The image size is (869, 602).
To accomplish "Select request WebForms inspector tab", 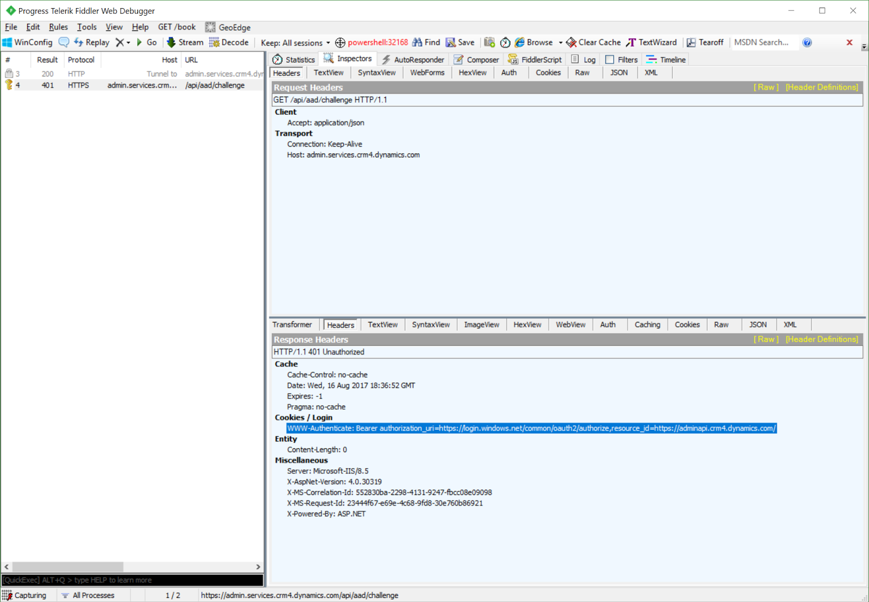I will (427, 73).
